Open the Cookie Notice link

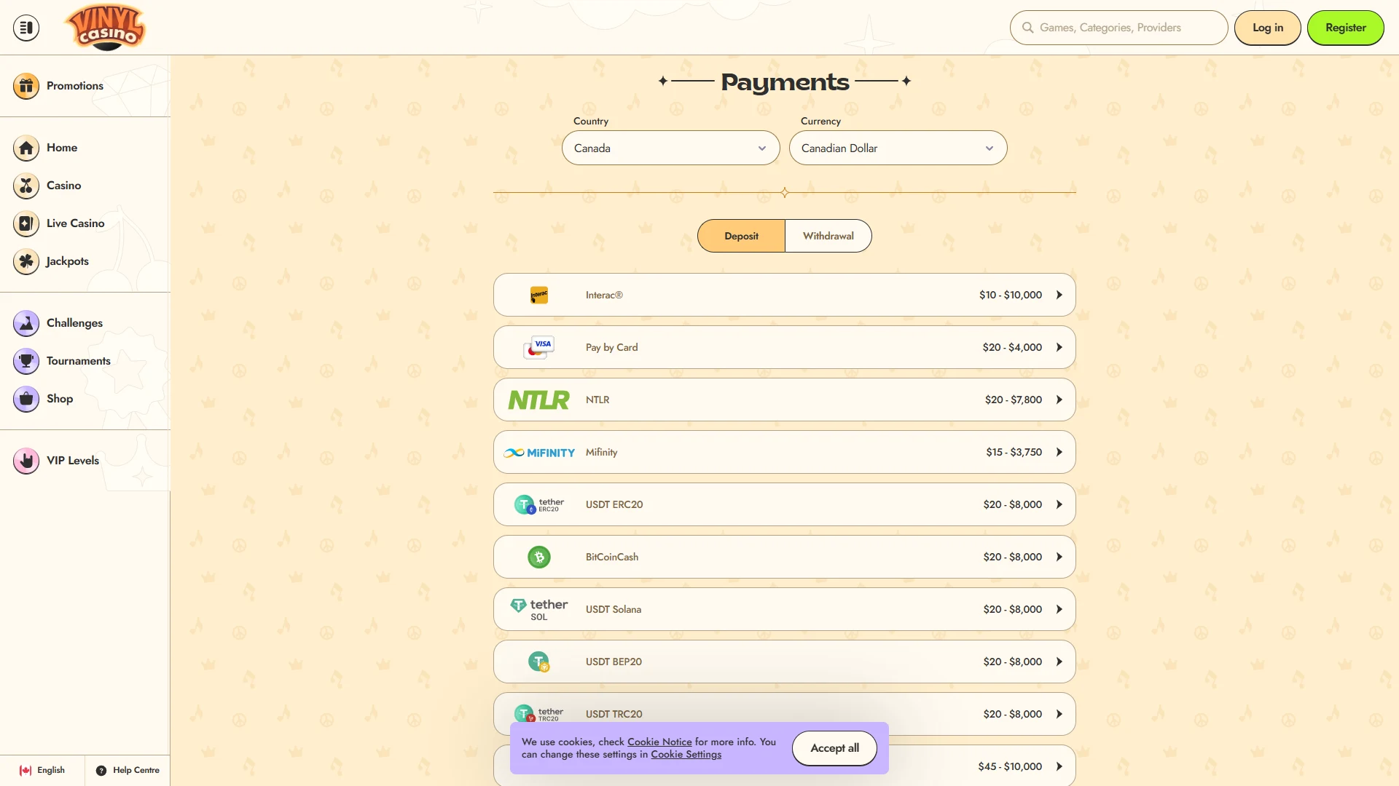pos(659,742)
